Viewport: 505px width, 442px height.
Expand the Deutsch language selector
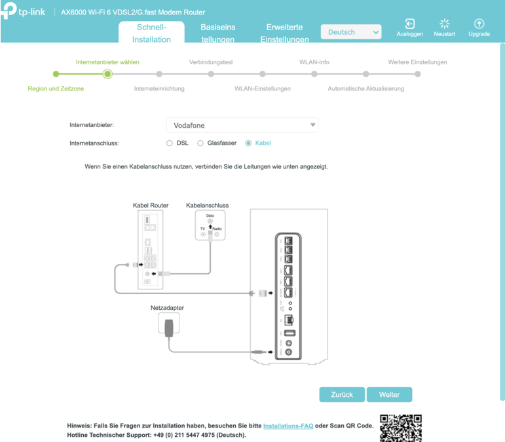pos(351,32)
